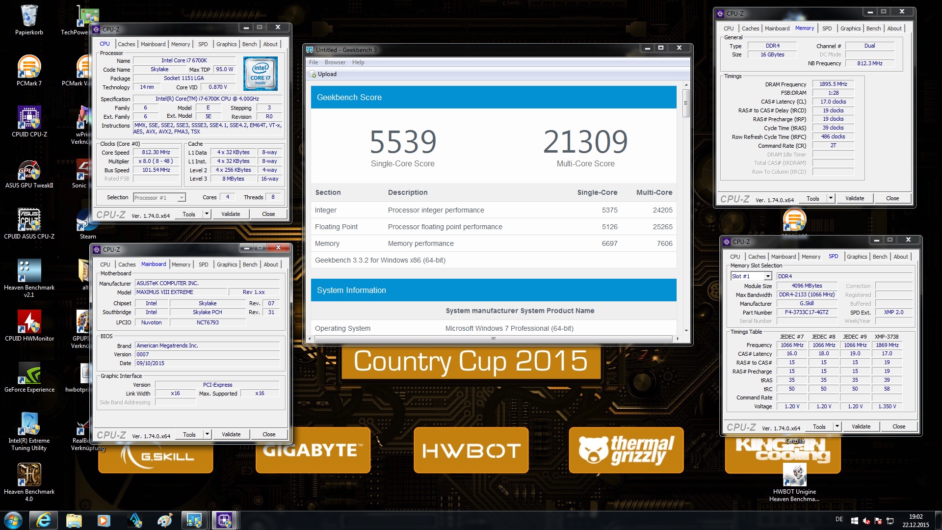Image resolution: width=942 pixels, height=530 pixels.
Task: Click the MAXIMUS VIII EXTREME model field
Action: (181, 292)
